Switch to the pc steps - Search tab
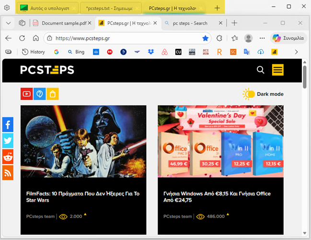The height and width of the screenshot is (240, 311). (187, 23)
